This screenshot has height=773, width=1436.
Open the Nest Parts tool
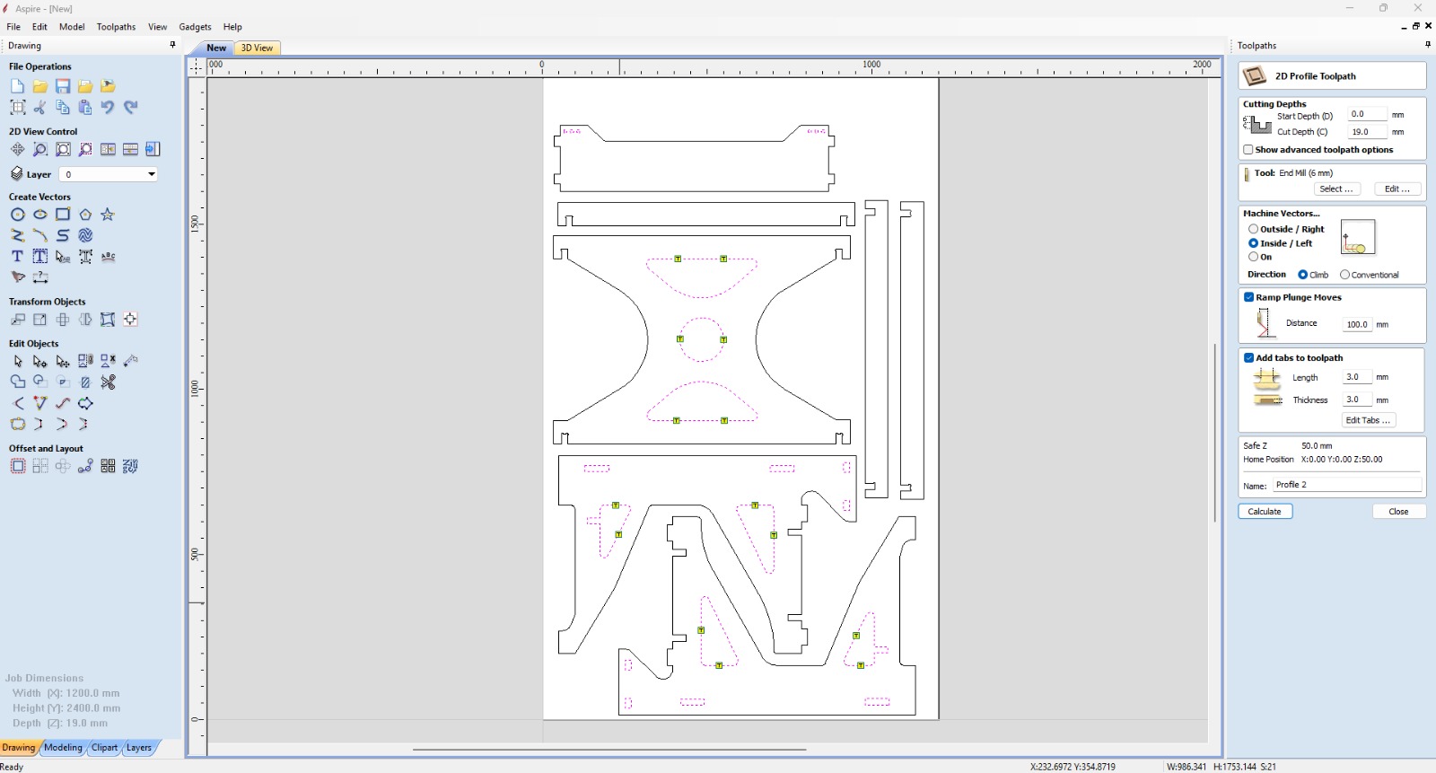click(x=131, y=466)
